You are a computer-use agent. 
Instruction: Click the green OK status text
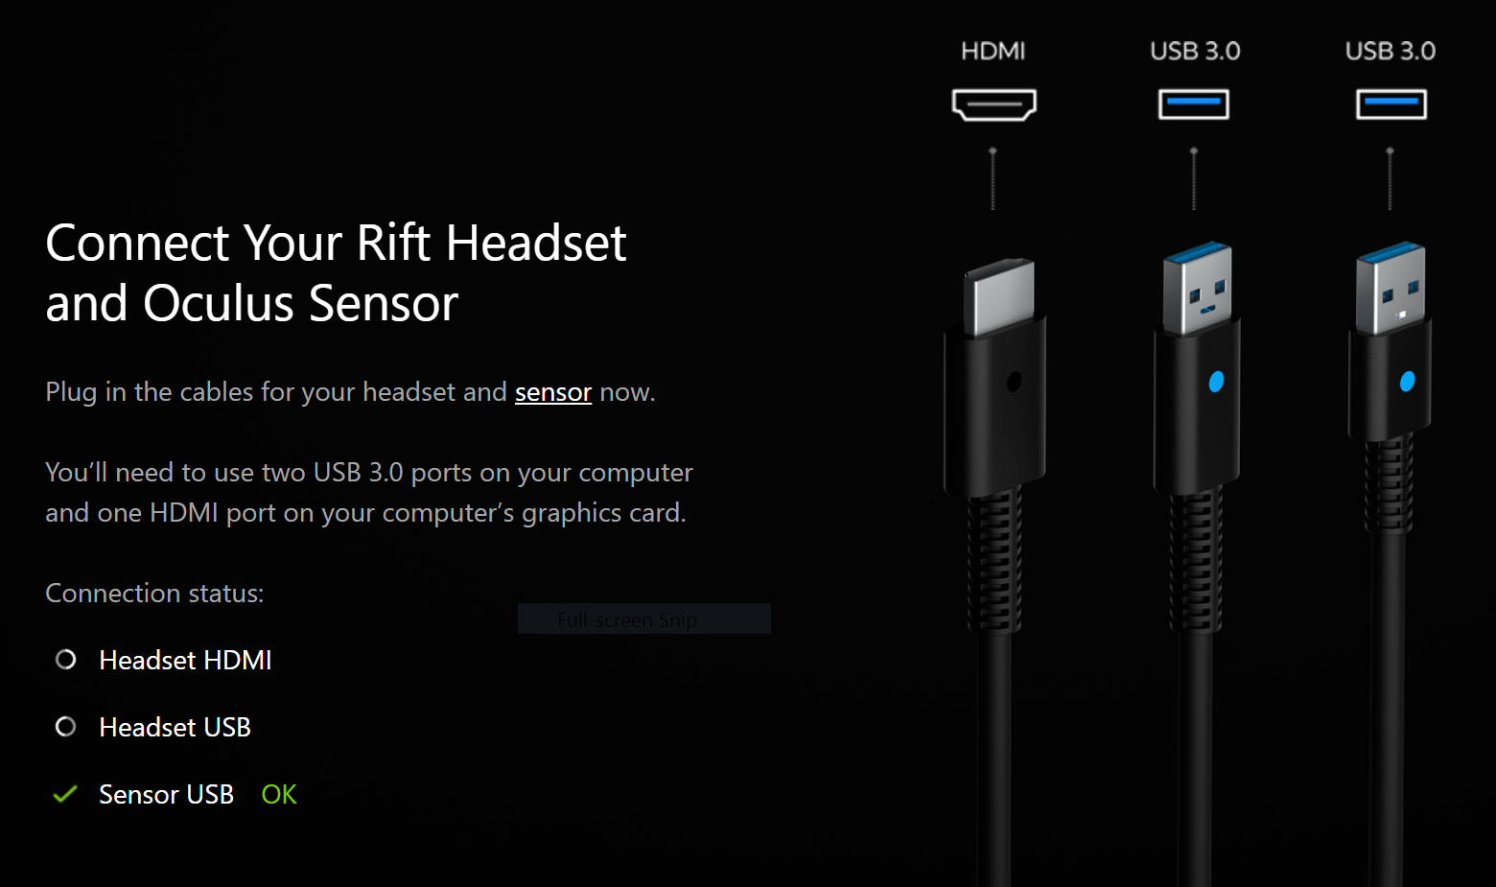click(279, 795)
